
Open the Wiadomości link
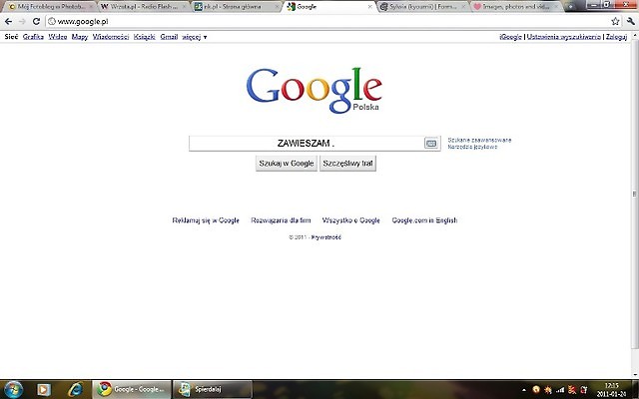[x=111, y=37]
